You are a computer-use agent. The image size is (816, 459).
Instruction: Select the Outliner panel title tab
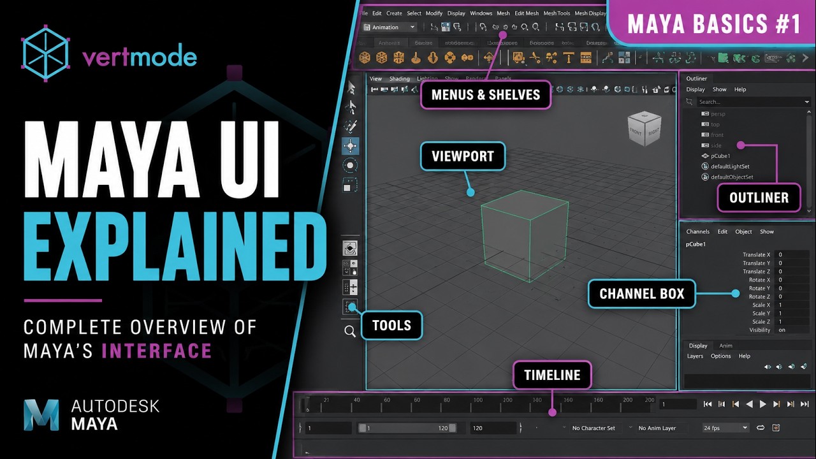(697, 79)
